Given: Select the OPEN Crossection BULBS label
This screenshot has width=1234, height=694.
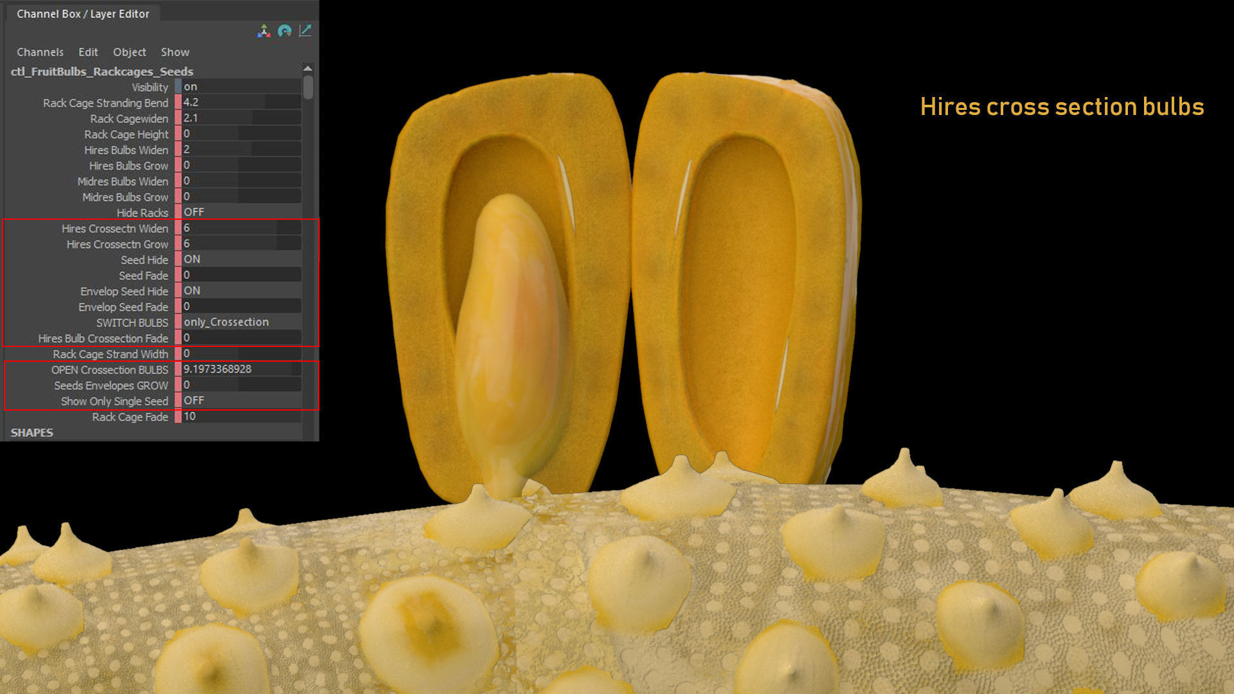Looking at the screenshot, I should click(x=110, y=370).
